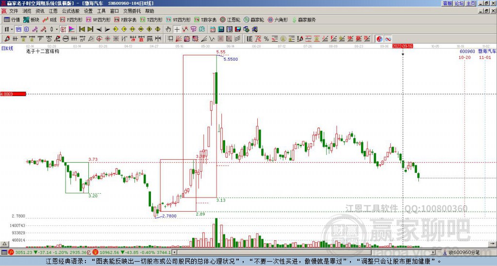Click the 论坛 forum link
This screenshot has width=497, height=266.
coord(459,3)
